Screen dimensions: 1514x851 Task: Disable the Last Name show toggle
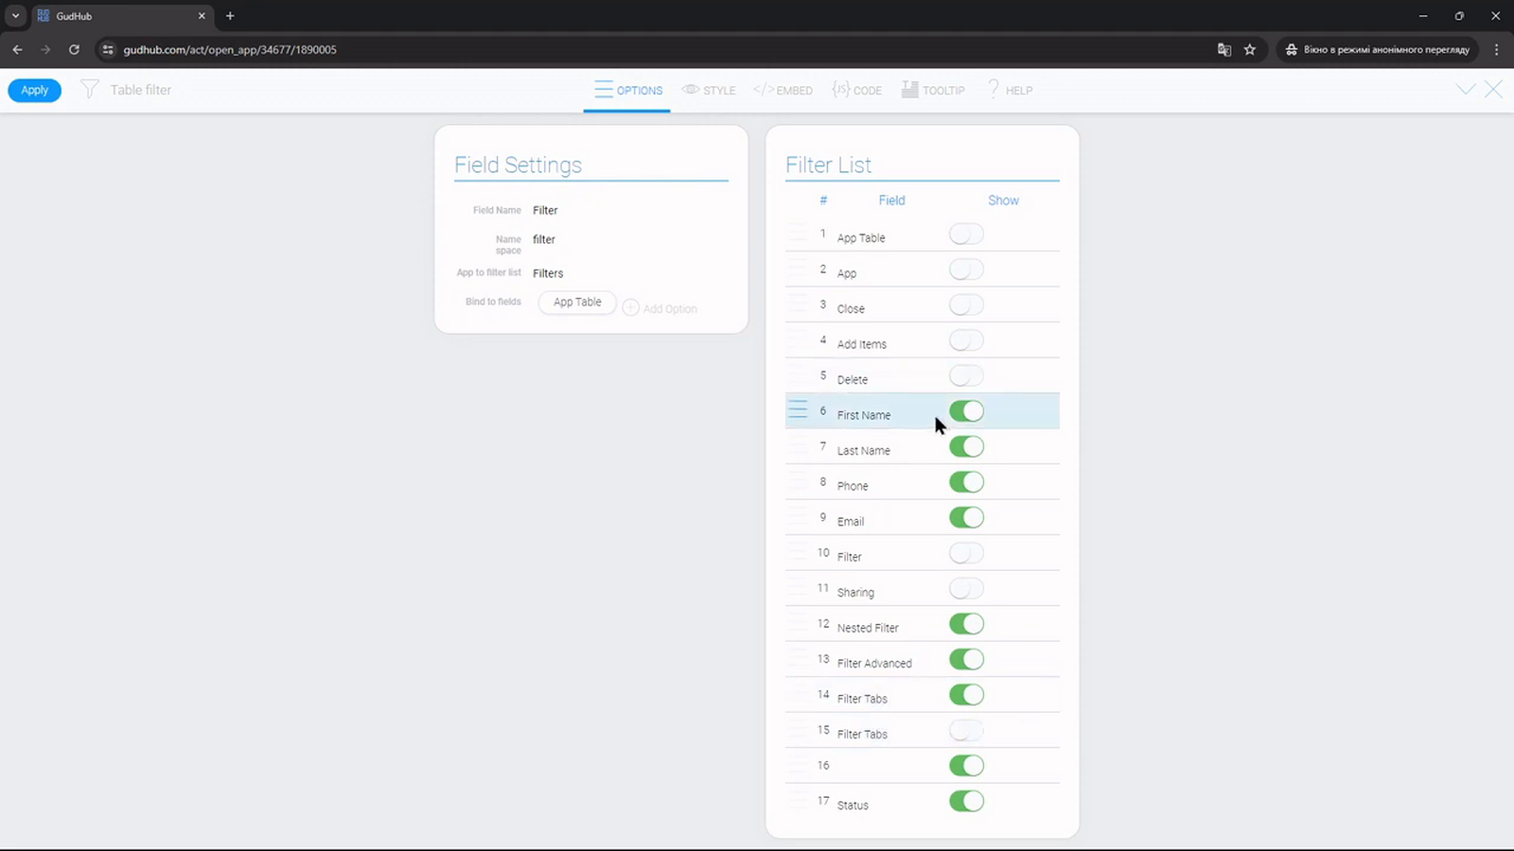[x=966, y=446]
